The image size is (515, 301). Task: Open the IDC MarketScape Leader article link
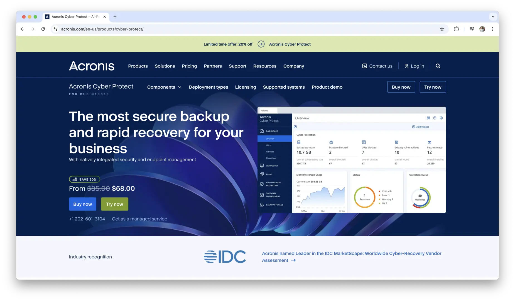[x=352, y=257]
